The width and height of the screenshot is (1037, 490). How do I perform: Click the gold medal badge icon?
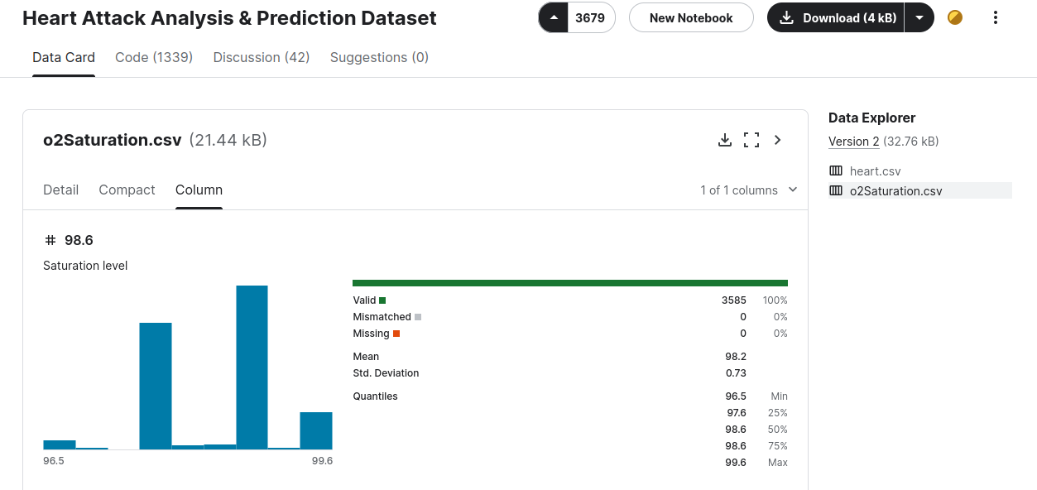point(955,17)
